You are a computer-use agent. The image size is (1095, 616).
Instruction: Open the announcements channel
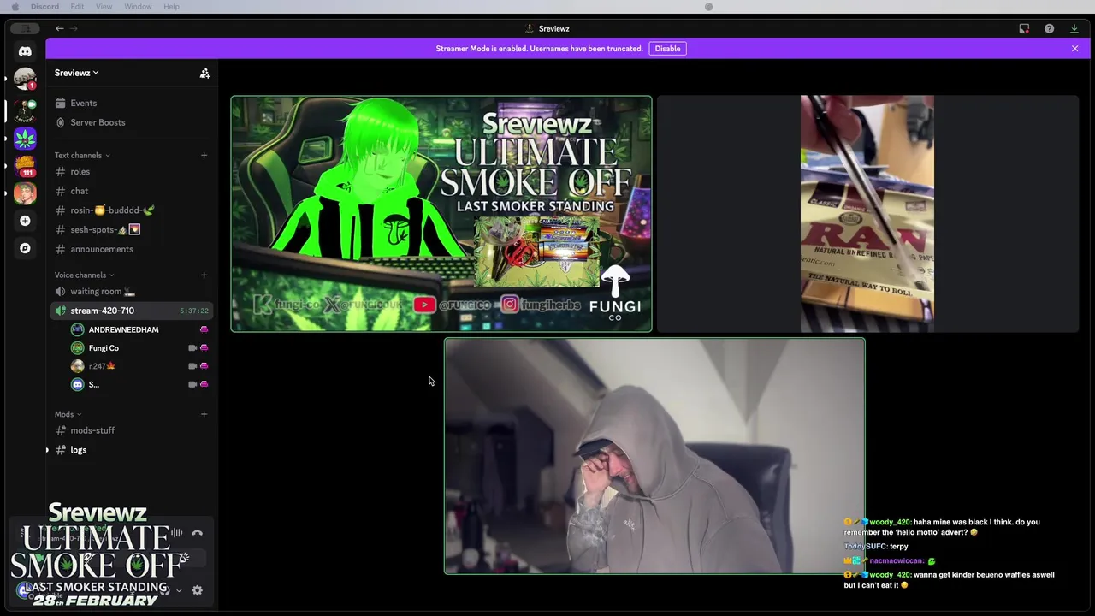[x=130, y=249]
